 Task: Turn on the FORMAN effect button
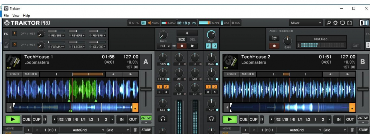tap(49, 47)
